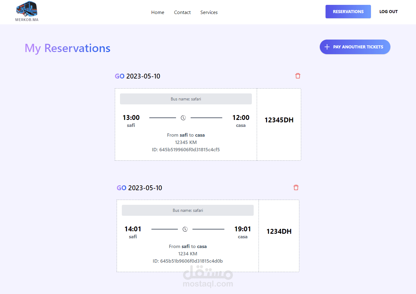Click the reservation ID ending in c4cf5

186,150
